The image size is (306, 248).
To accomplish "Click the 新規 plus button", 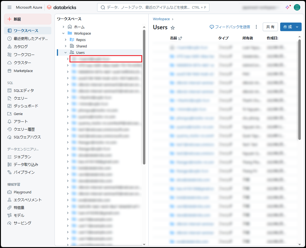I will point(28,19).
